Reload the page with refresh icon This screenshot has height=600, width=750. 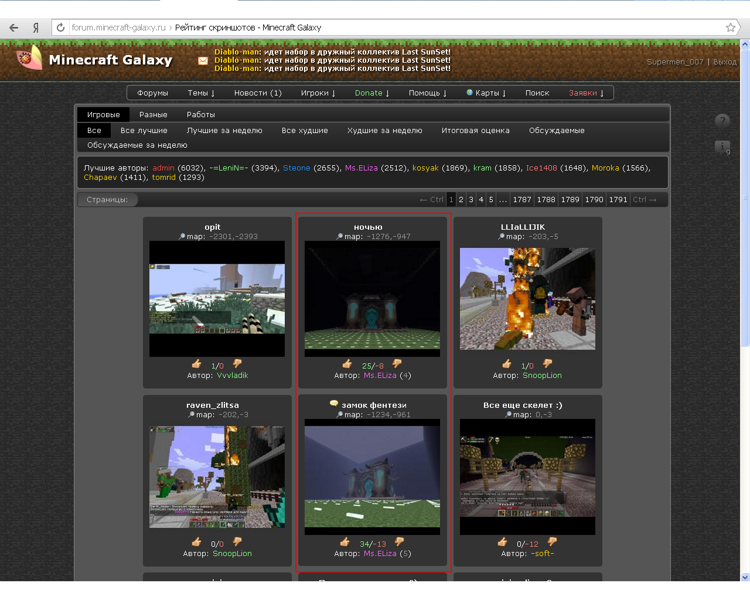(60, 28)
